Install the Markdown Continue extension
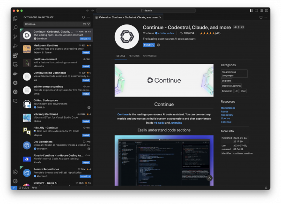 coord(86,53)
